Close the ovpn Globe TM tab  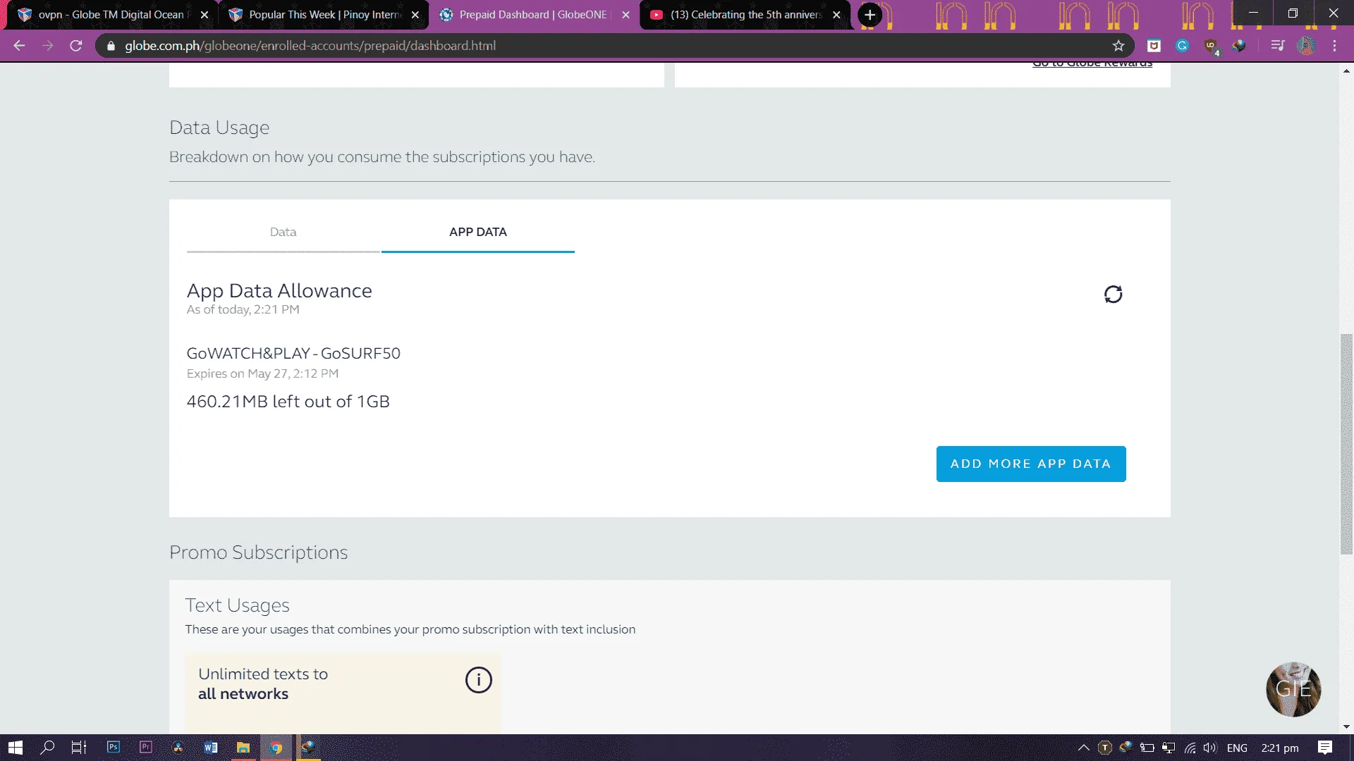(x=205, y=15)
